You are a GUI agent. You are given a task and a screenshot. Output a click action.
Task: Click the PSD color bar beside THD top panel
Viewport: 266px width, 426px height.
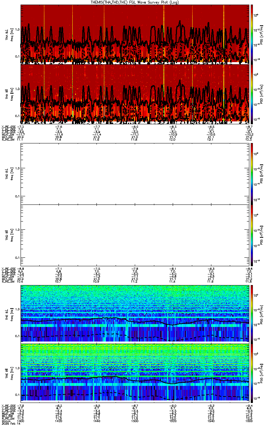pyautogui.click(x=252, y=174)
